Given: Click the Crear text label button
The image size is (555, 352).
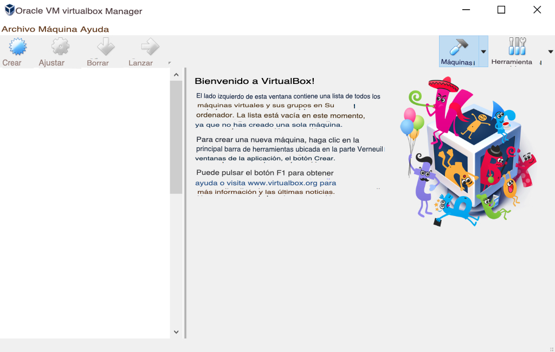Looking at the screenshot, I should tap(12, 62).
